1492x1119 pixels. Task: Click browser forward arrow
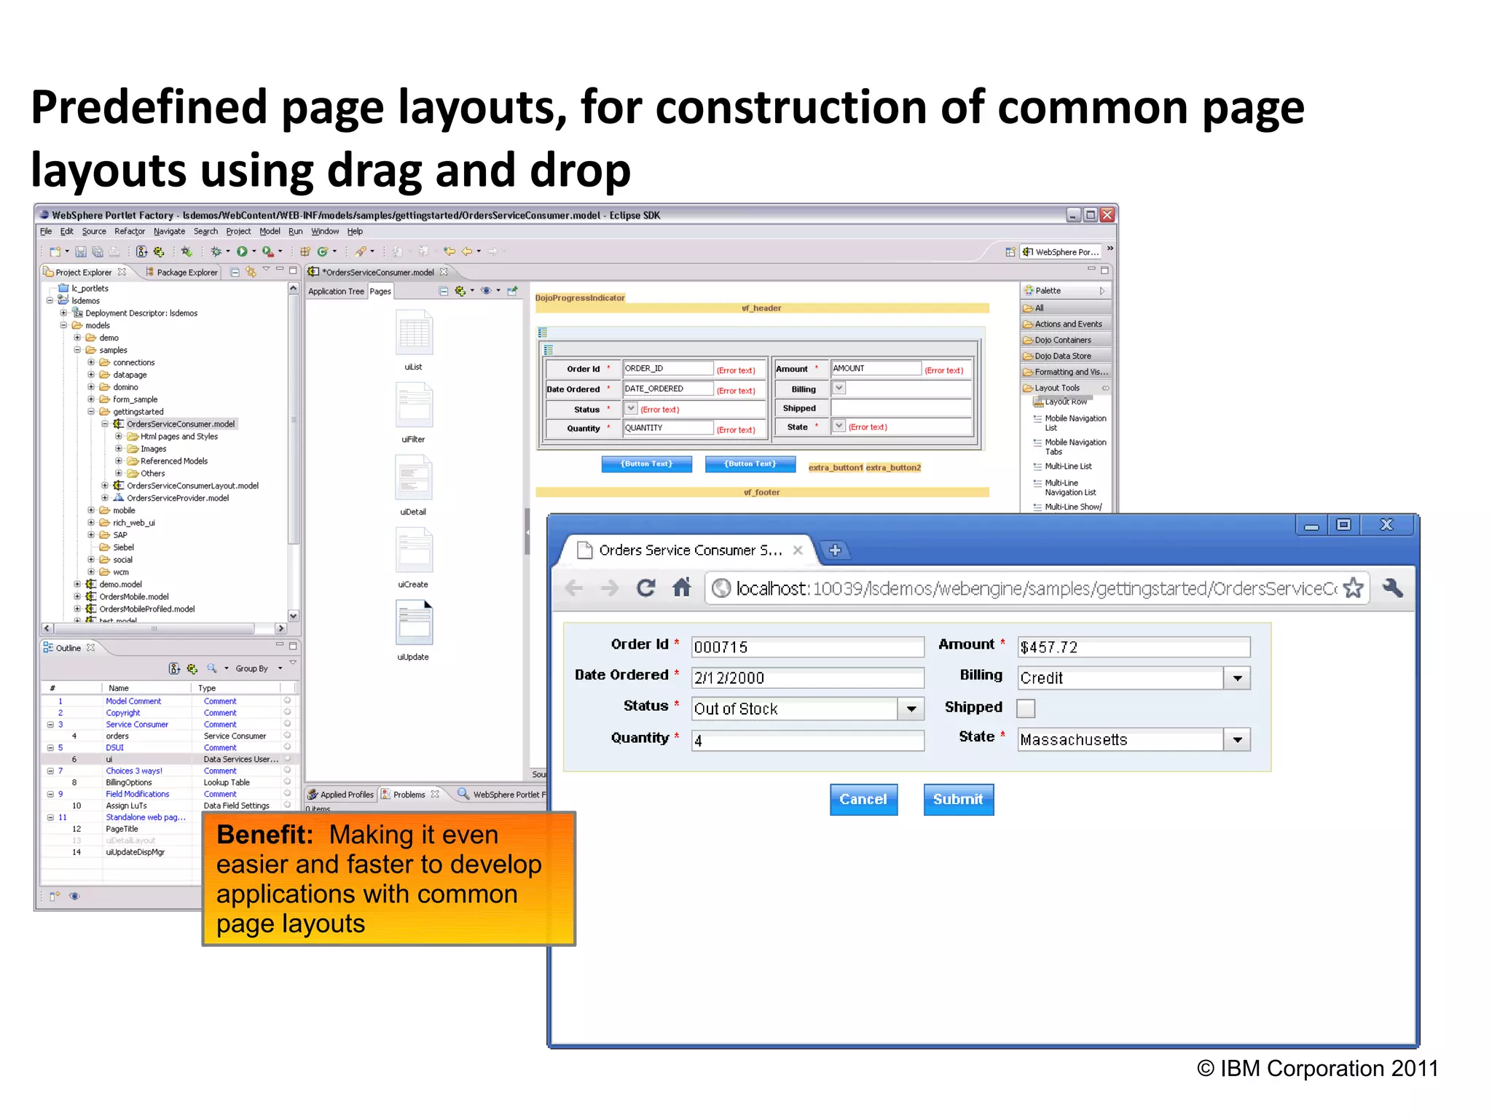pyautogui.click(x=610, y=588)
